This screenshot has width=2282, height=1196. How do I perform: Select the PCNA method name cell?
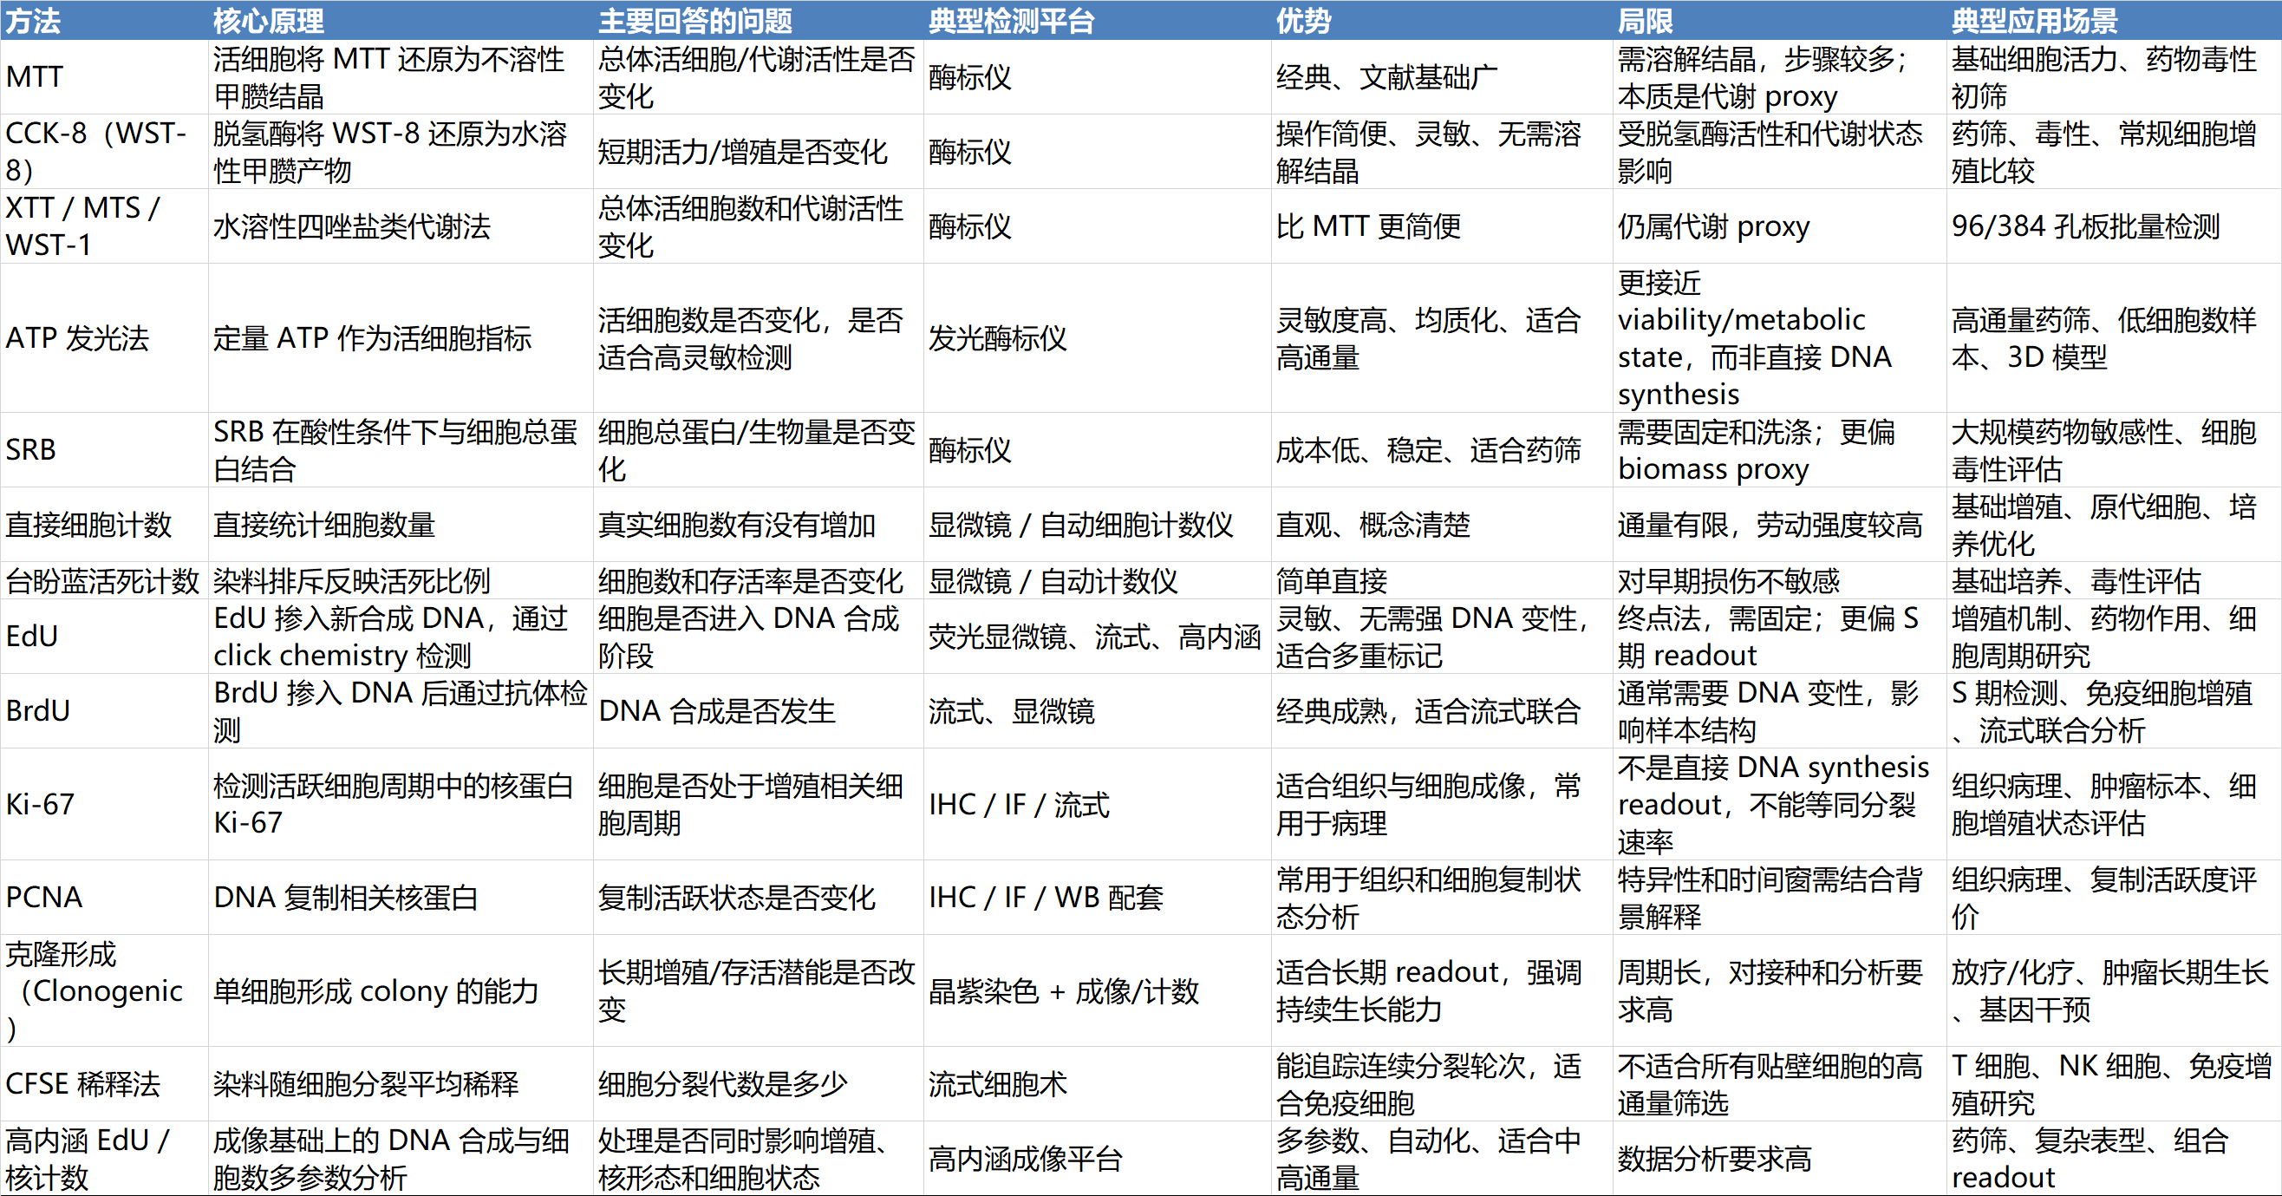(x=43, y=897)
